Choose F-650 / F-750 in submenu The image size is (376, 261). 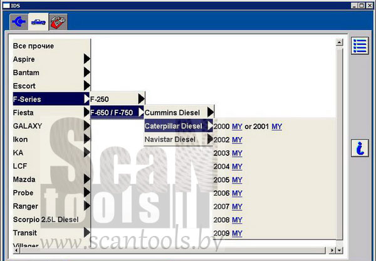point(117,112)
